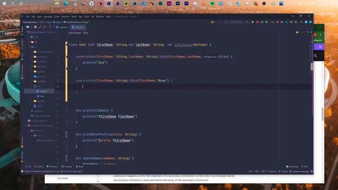Open the Build menu
This screenshot has width=338, height=190.
pos(74,16)
